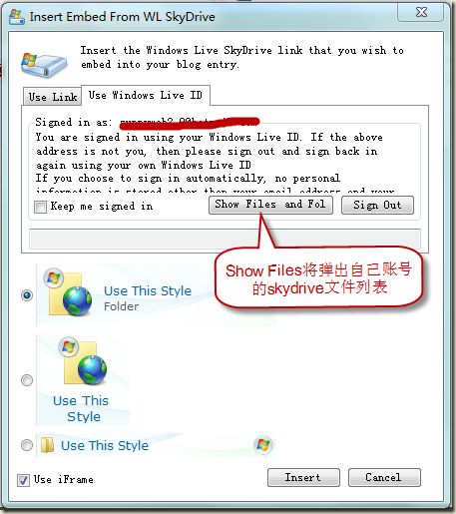This screenshot has width=456, height=514.
Task: Click the SkyDrive drive icon in header
Action: click(x=44, y=65)
